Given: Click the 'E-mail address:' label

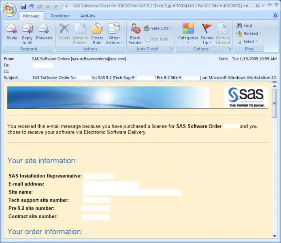Looking at the screenshot, I should tap(26, 184).
